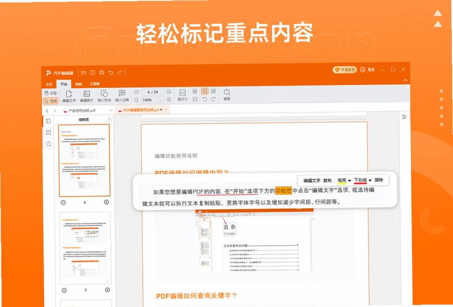Image resolution: width=453 pixels, height=307 pixels.
Task: Open the properties panel on the right edge
Action: pos(404,117)
